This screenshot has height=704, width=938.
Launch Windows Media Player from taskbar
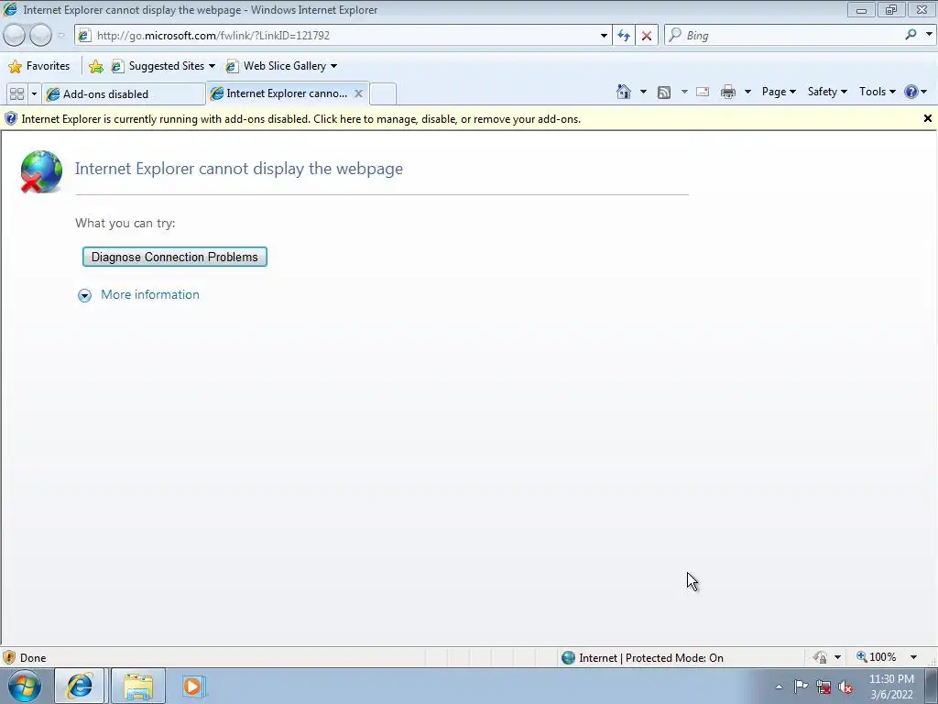(x=192, y=686)
